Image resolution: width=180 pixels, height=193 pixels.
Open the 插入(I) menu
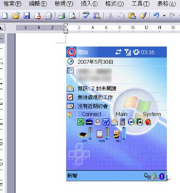point(89,4)
